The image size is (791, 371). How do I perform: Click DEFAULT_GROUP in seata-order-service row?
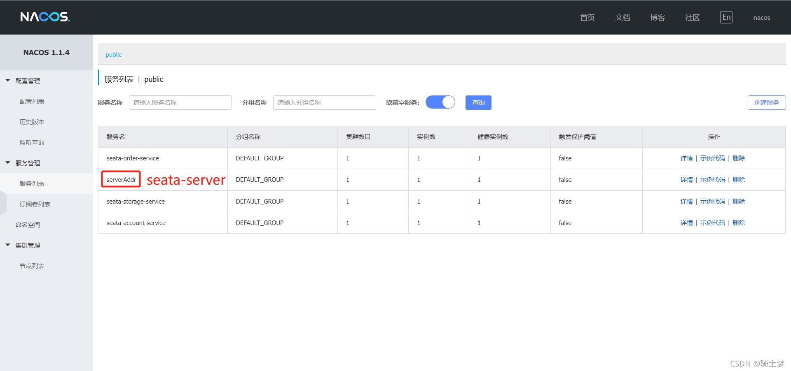pyautogui.click(x=260, y=158)
